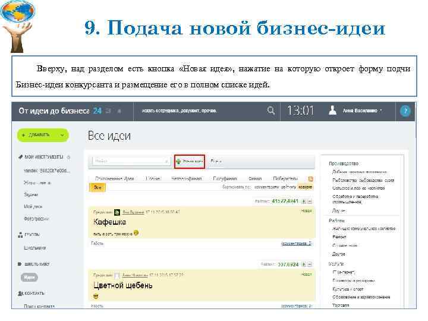Open the yandex_5682 item in sidebar
This screenshot has width=428, height=321.
coord(47,171)
